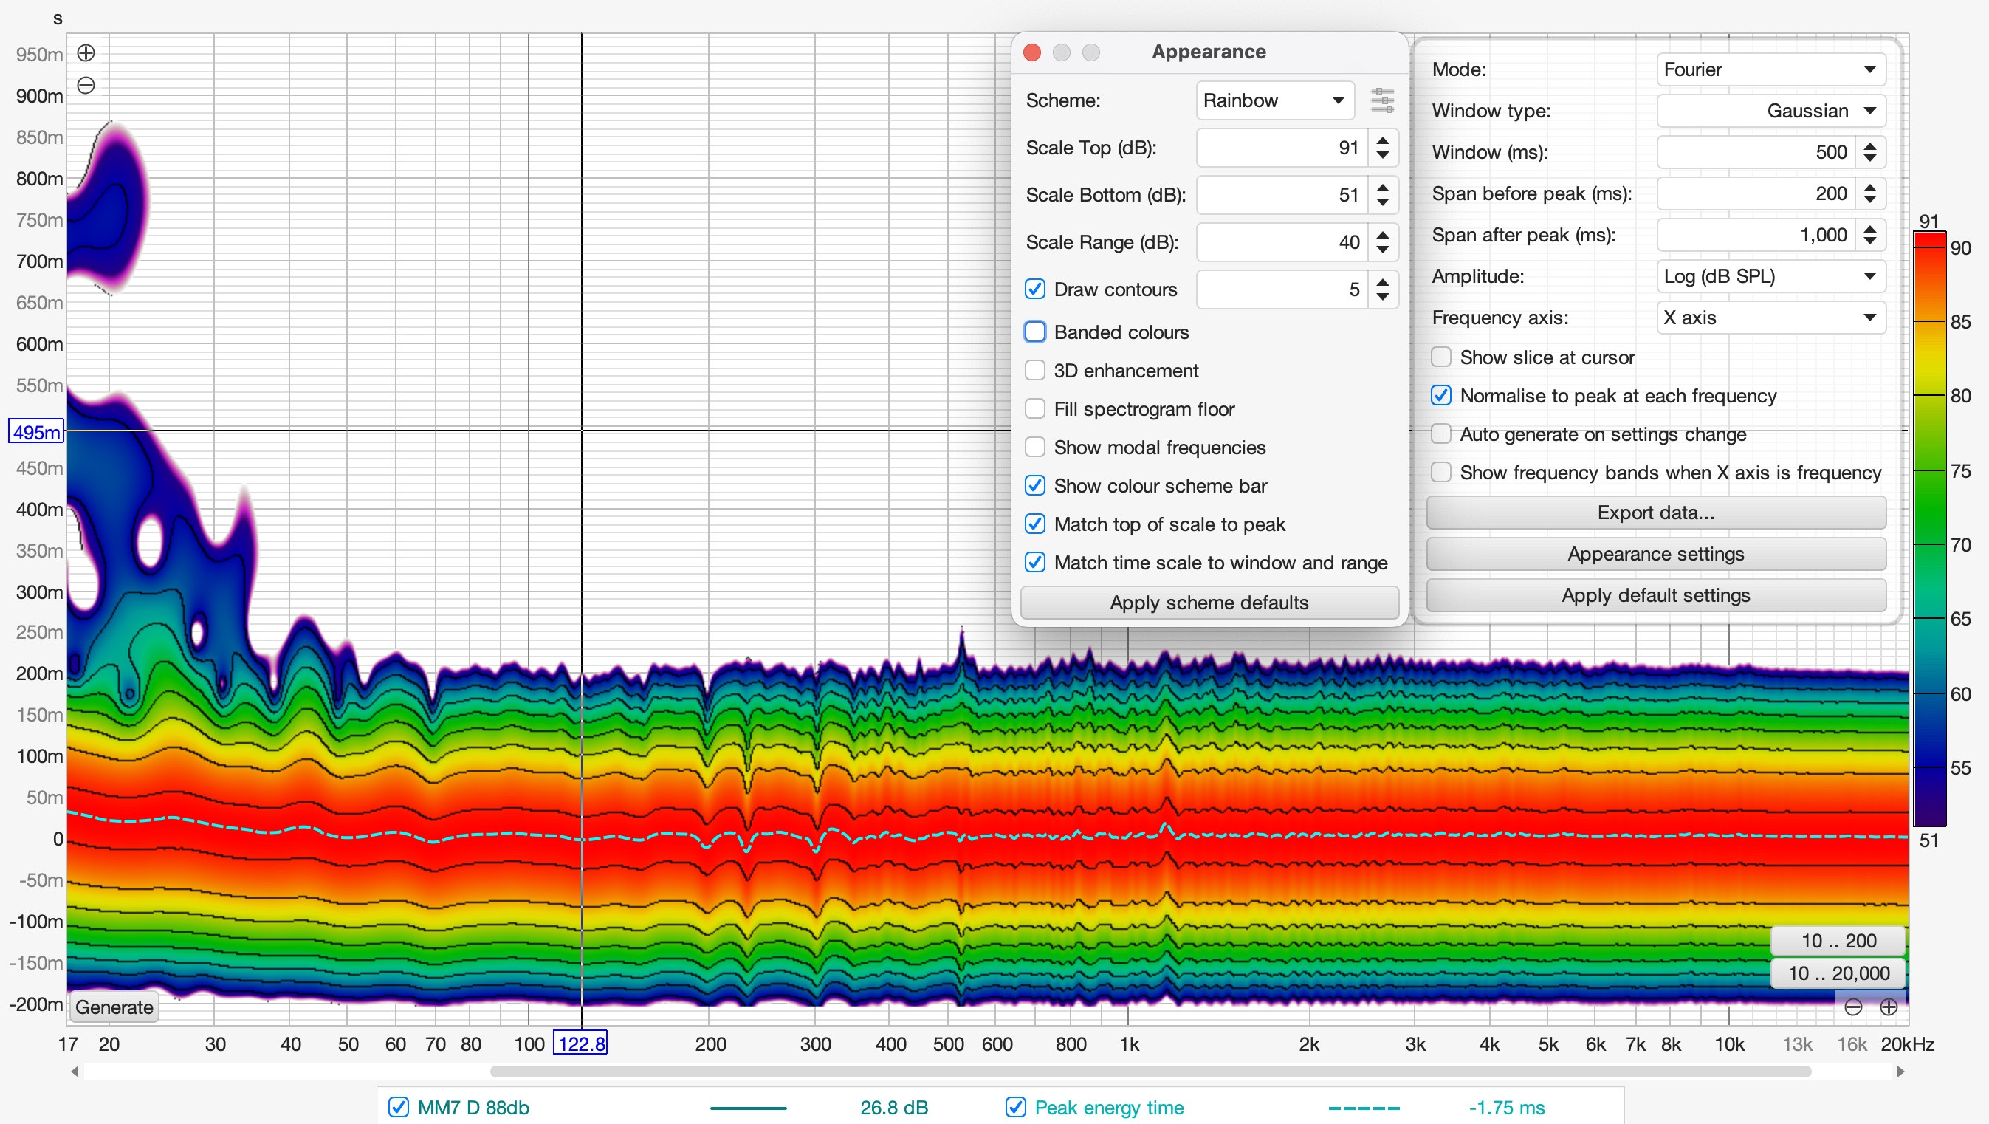The width and height of the screenshot is (1989, 1124).
Task: Set frequency range with the 10 .. 20,000 button
Action: (x=1838, y=973)
